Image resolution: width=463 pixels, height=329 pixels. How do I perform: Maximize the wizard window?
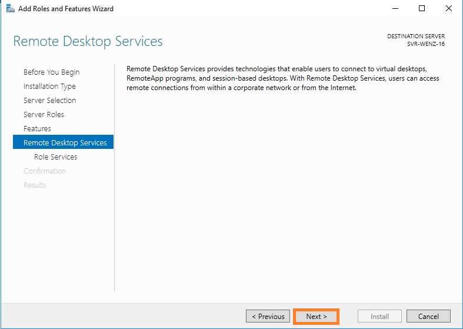coord(422,8)
